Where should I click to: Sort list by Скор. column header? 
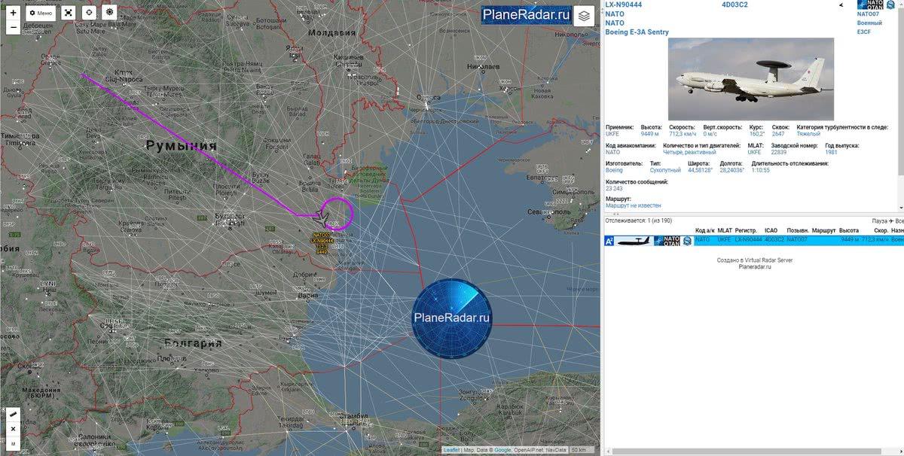click(x=881, y=230)
